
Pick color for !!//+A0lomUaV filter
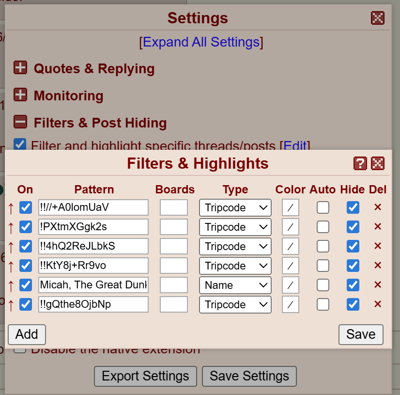pos(290,207)
